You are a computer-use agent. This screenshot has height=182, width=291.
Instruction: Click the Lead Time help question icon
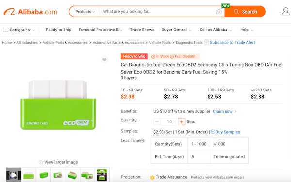point(142,141)
